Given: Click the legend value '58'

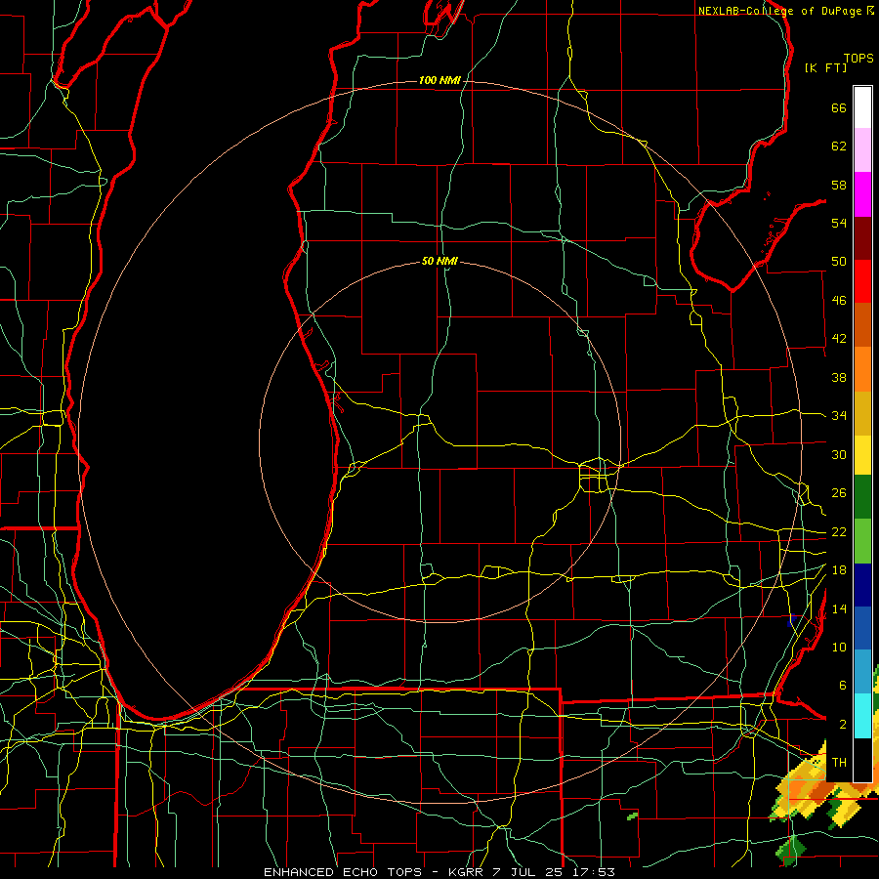Looking at the screenshot, I should (x=839, y=185).
